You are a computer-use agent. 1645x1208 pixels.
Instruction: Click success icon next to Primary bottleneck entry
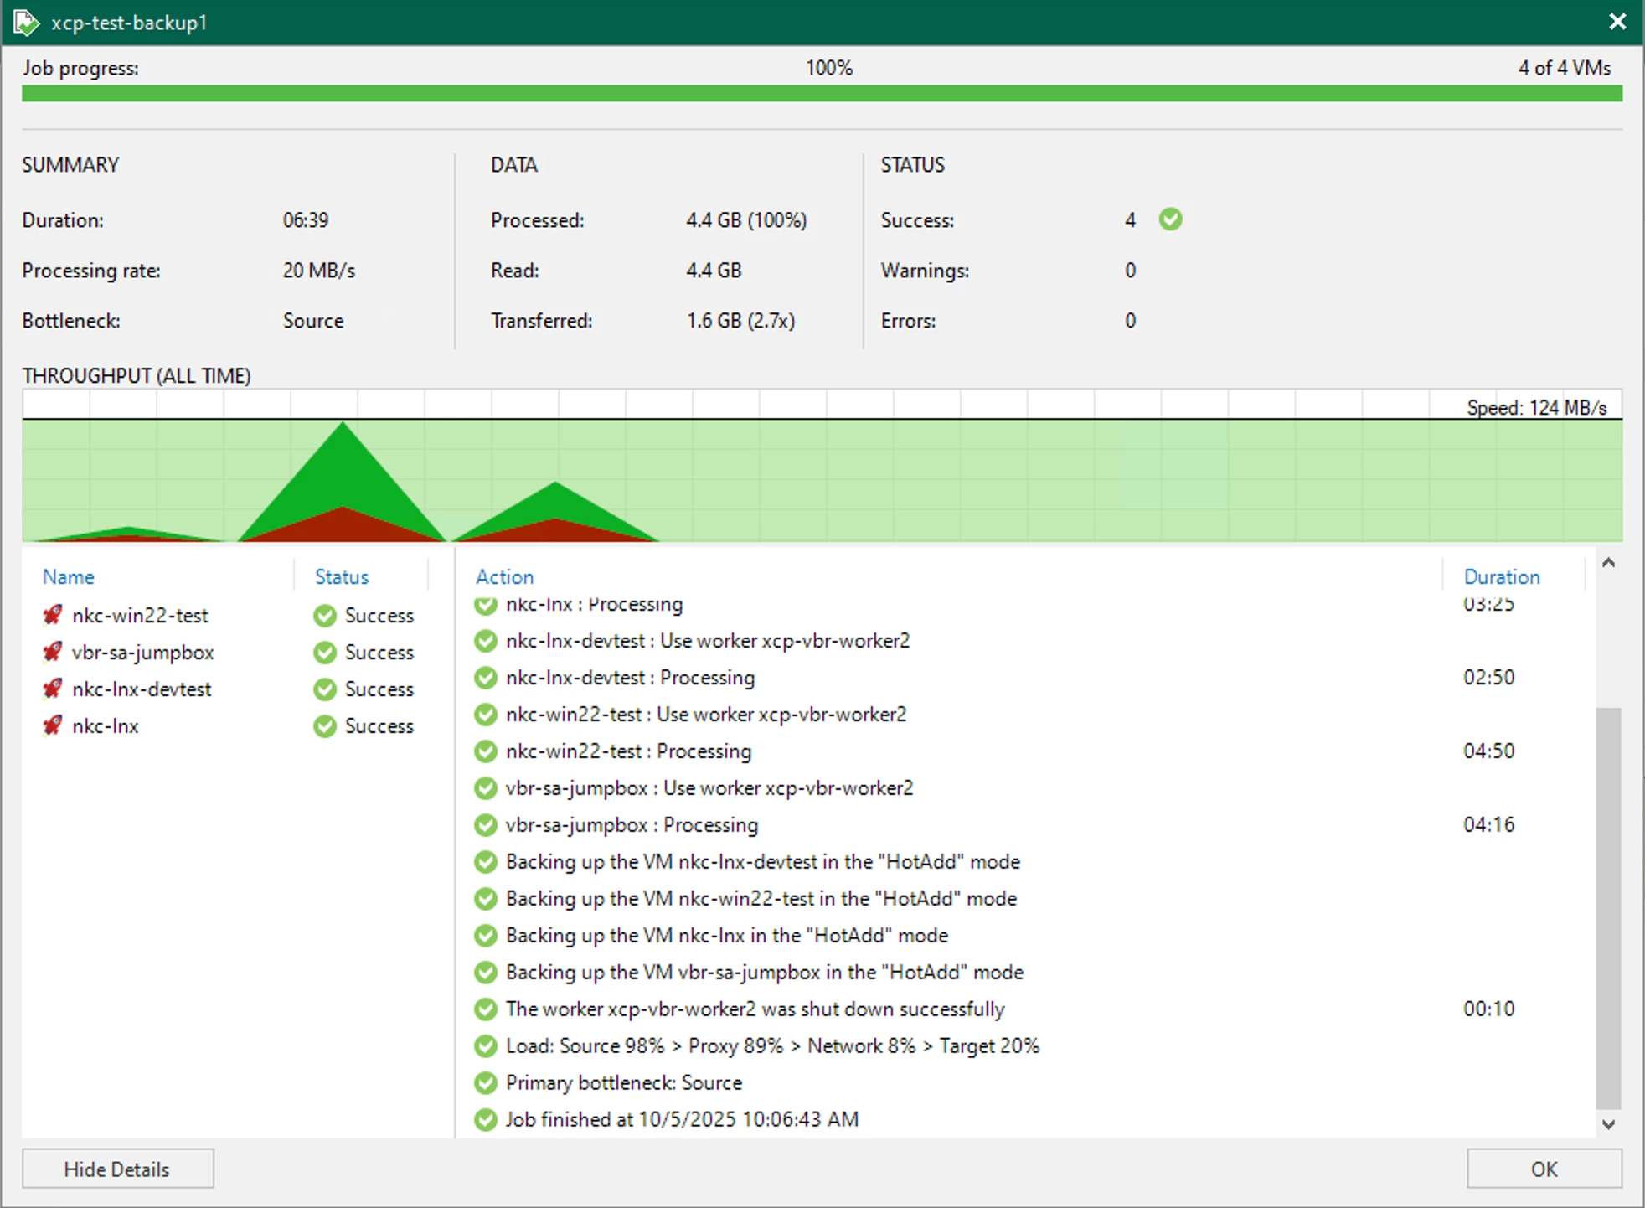[x=486, y=1082]
